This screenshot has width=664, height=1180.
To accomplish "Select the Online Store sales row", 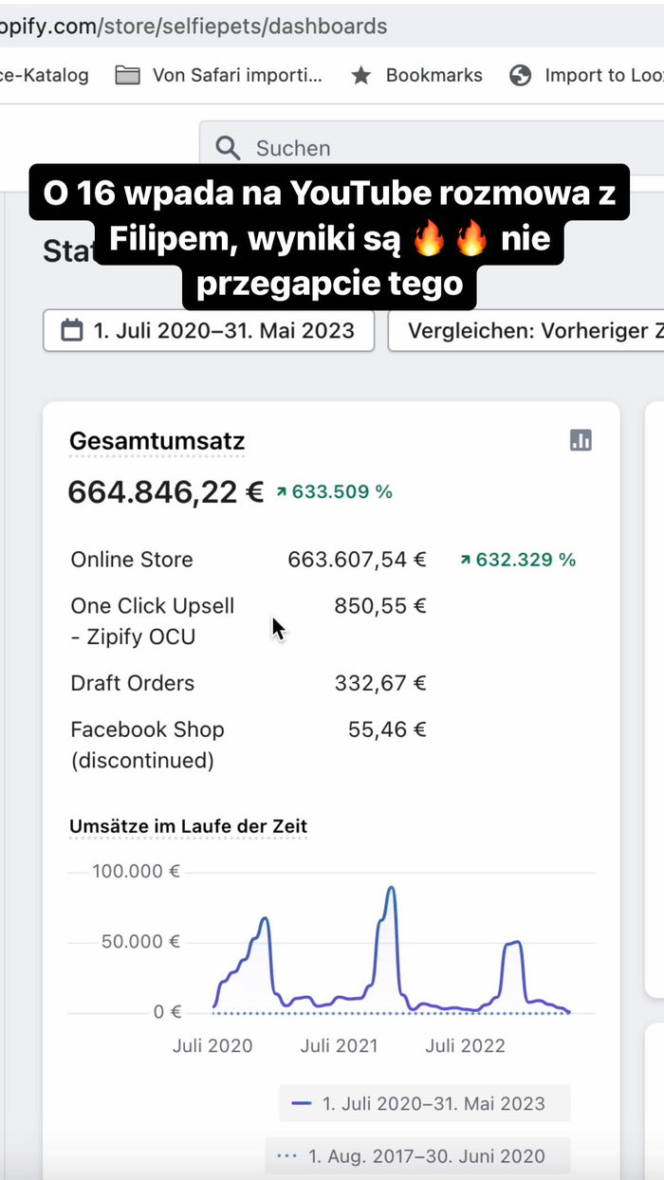I will (x=132, y=560).
